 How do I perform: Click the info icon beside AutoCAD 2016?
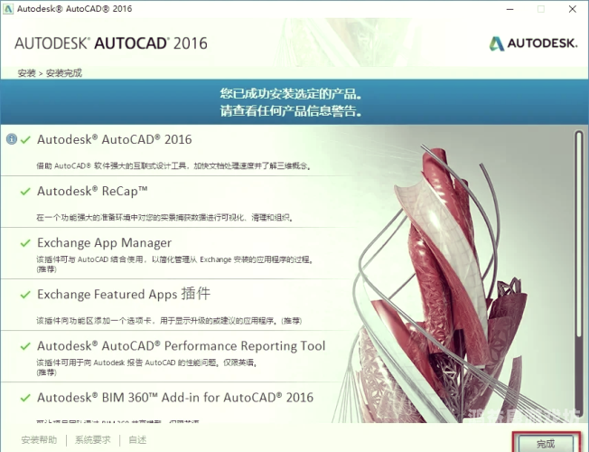click(12, 139)
